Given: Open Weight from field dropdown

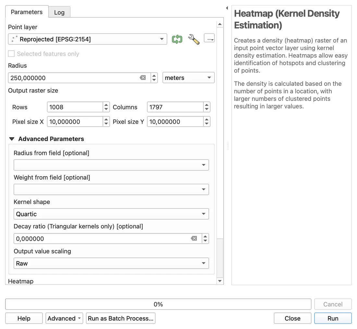Looking at the screenshot, I should pyautogui.click(x=111, y=189).
